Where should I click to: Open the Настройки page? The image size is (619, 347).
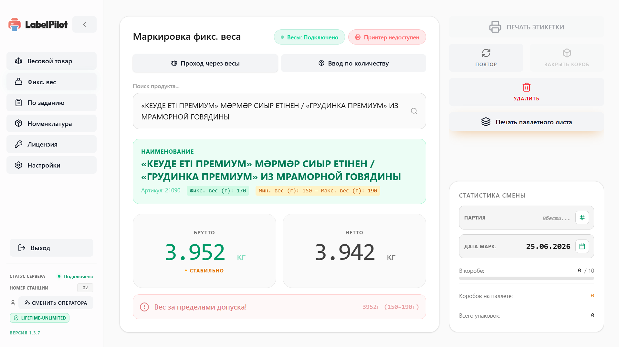tap(51, 165)
